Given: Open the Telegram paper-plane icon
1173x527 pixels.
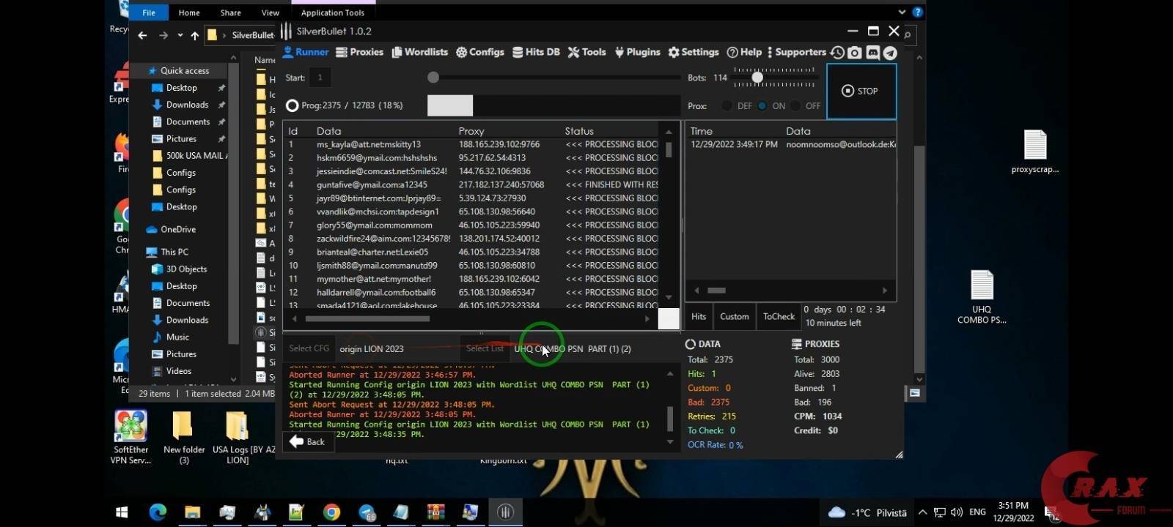Looking at the screenshot, I should click(x=890, y=53).
